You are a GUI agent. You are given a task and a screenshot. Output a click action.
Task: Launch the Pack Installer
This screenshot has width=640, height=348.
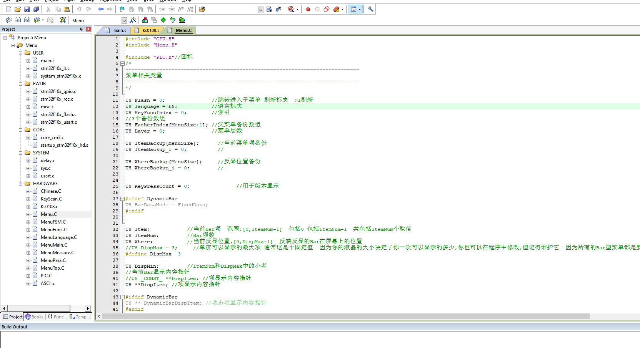pos(182,20)
